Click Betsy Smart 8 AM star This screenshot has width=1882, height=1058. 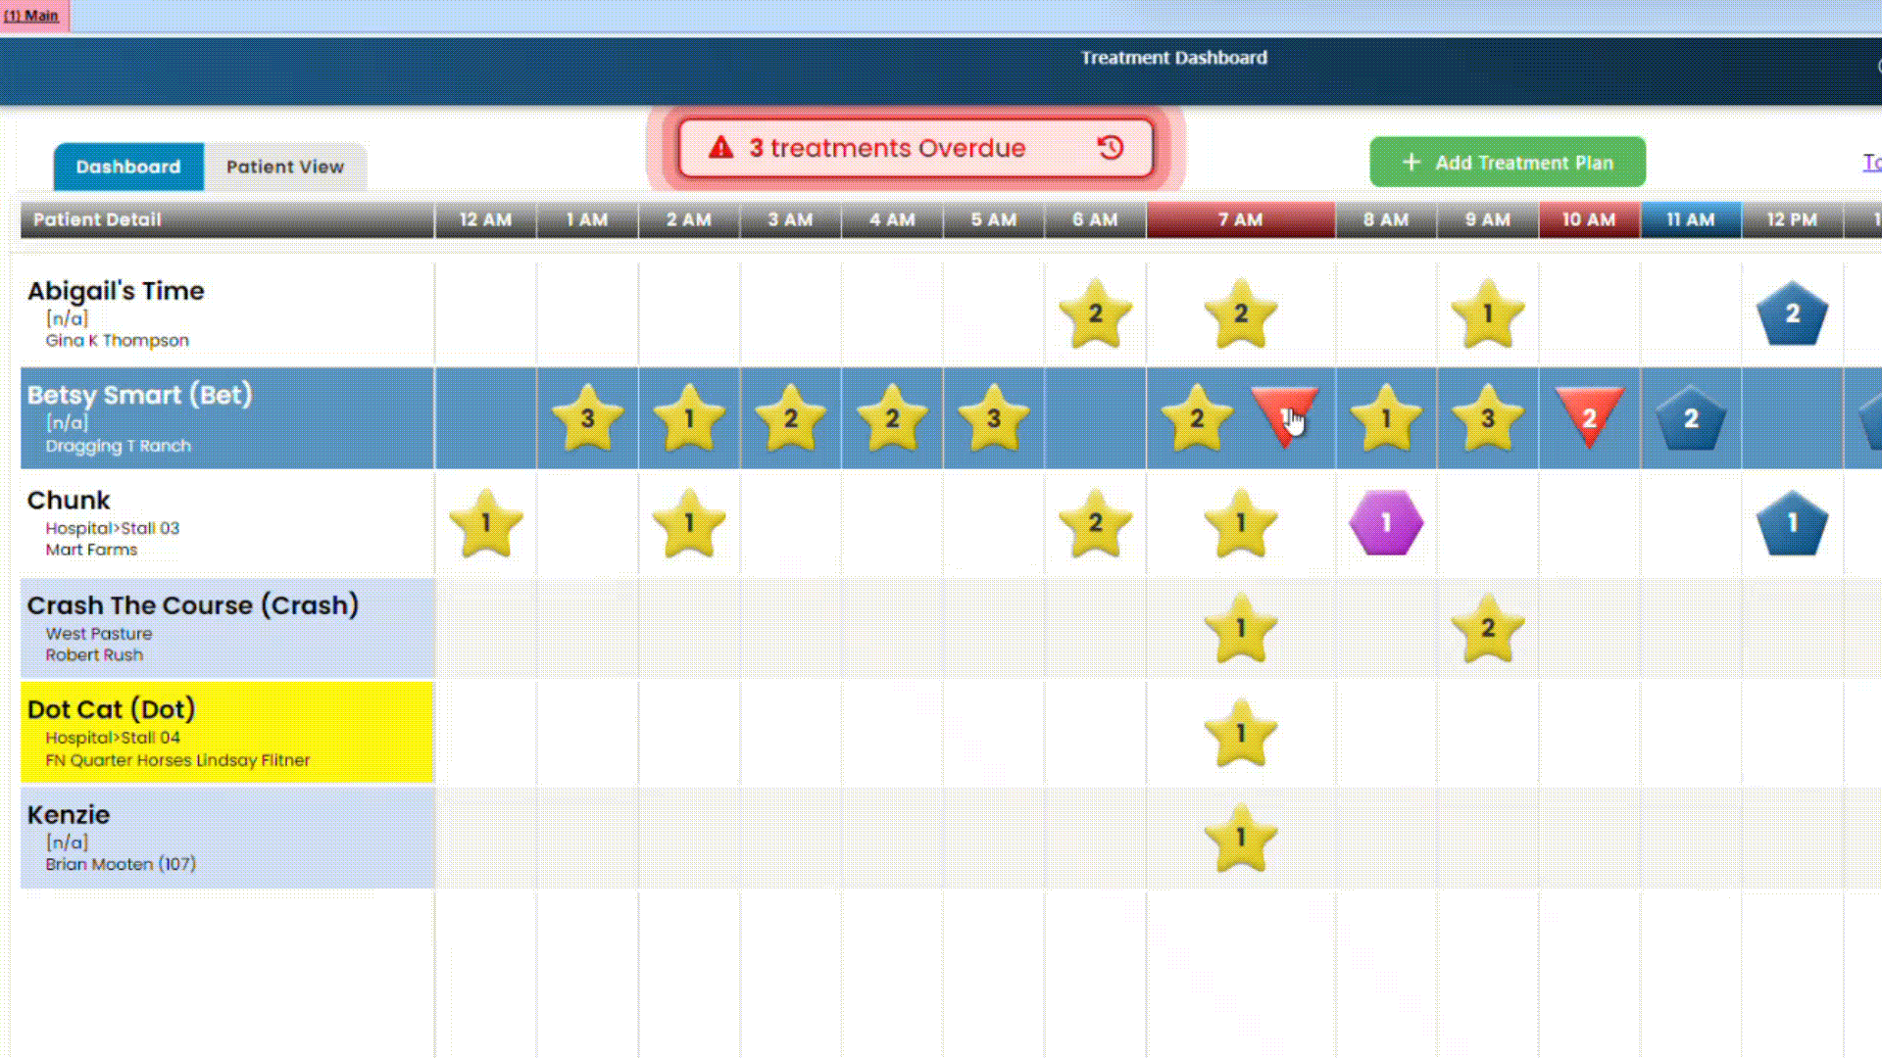(x=1386, y=418)
